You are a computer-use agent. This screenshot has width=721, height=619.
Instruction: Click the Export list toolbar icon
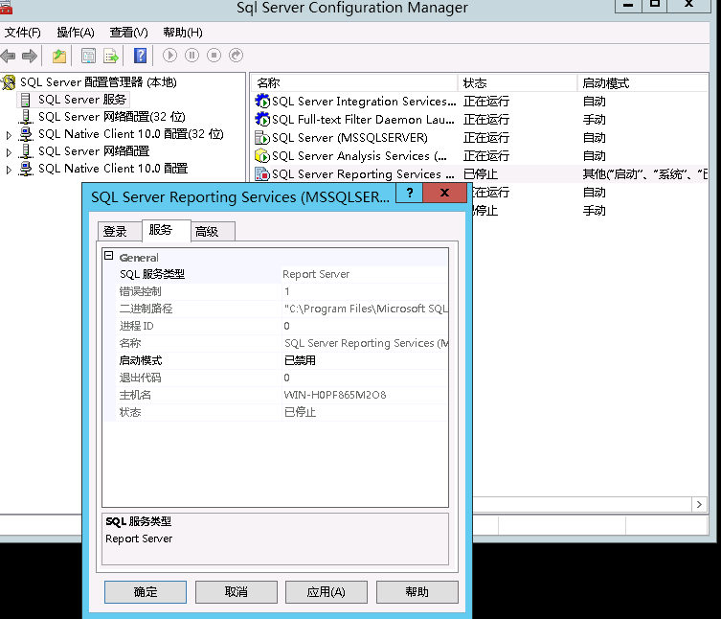tap(111, 57)
